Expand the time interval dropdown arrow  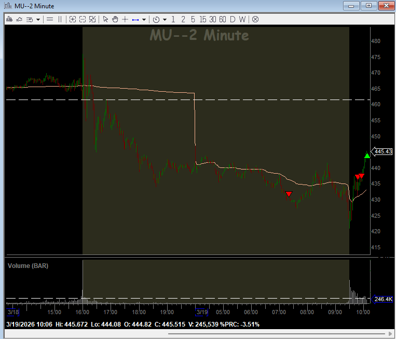(x=165, y=19)
